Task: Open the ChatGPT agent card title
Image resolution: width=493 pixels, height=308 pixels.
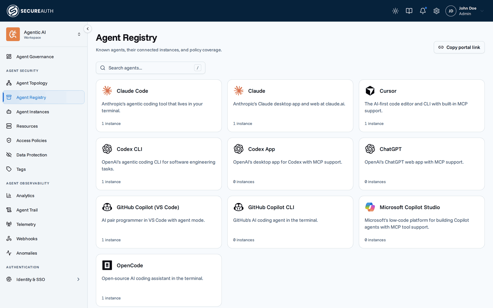Action: point(391,149)
